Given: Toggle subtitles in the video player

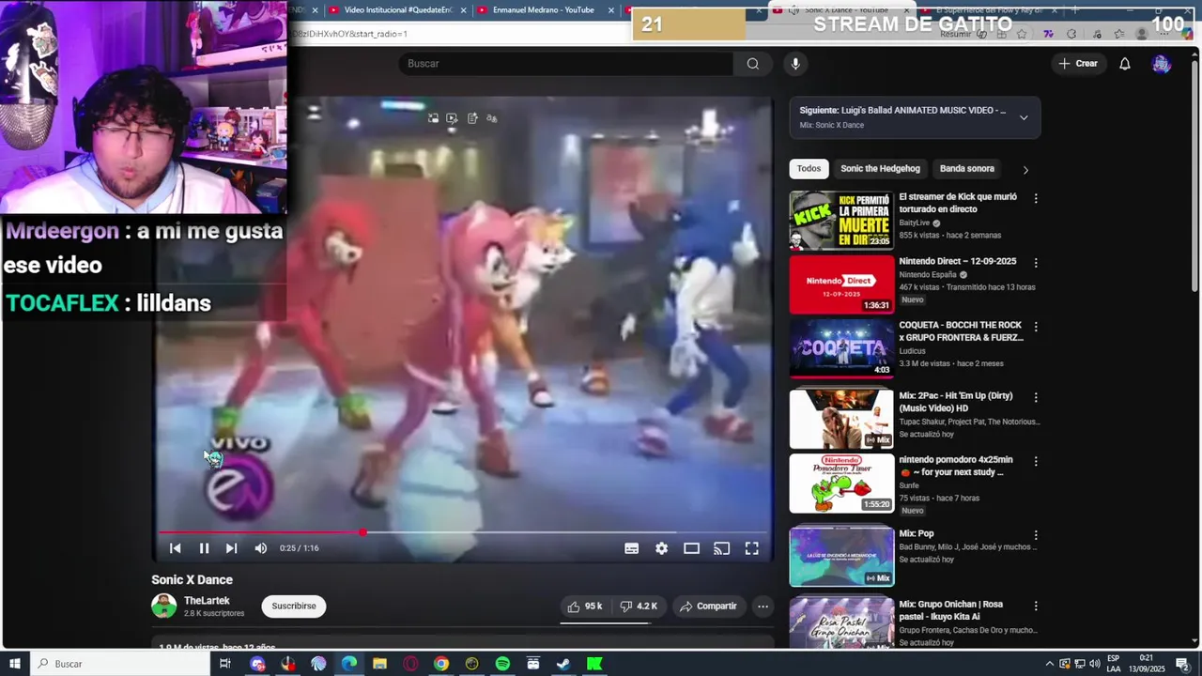Looking at the screenshot, I should tap(632, 548).
